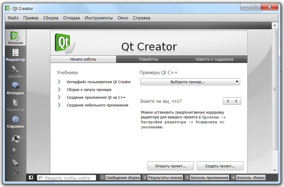284x187 pixels.
Task: Show pane 2 'Результаты поиска'
Action: tap(163, 177)
